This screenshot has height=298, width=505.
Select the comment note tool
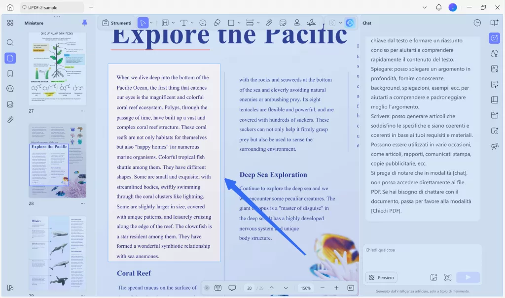[x=203, y=23]
